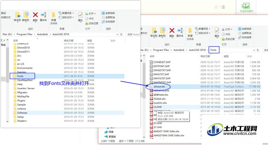The image size is (268, 145).
Task: Click Invert selection in right window
Action: 245,37
